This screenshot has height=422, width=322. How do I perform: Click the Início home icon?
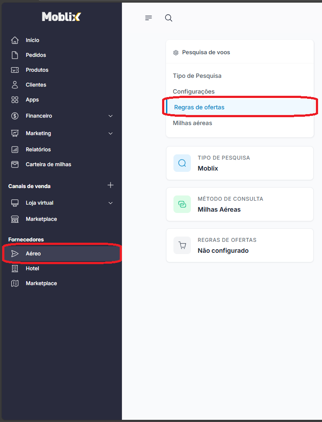tap(15, 40)
